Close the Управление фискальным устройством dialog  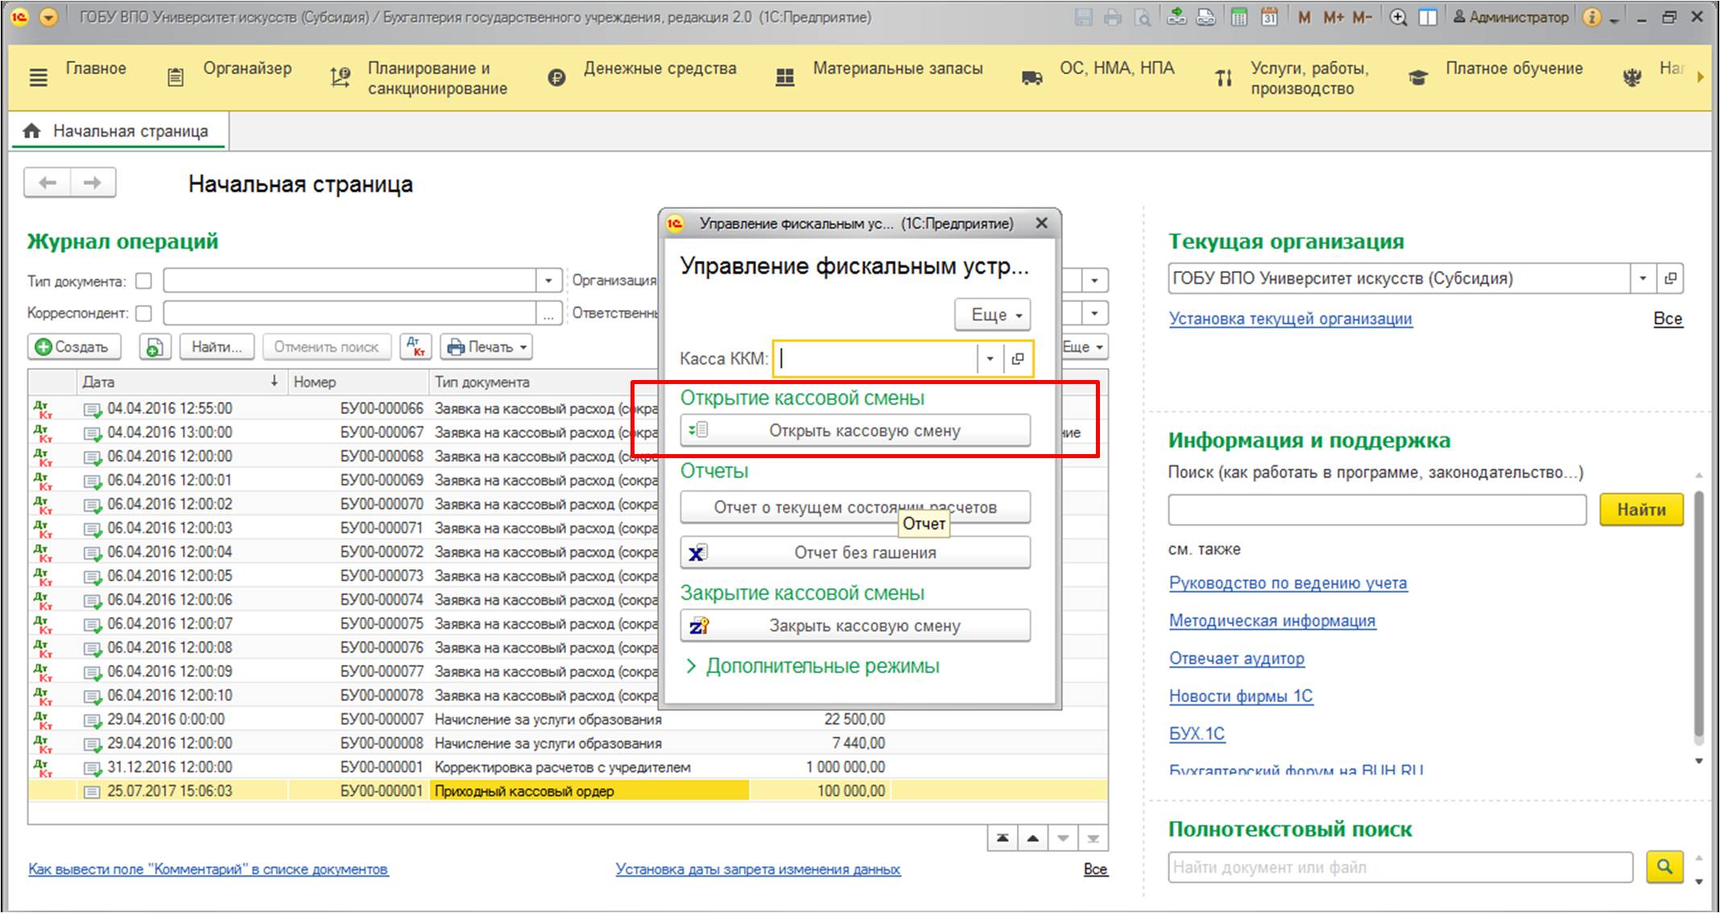[1041, 223]
